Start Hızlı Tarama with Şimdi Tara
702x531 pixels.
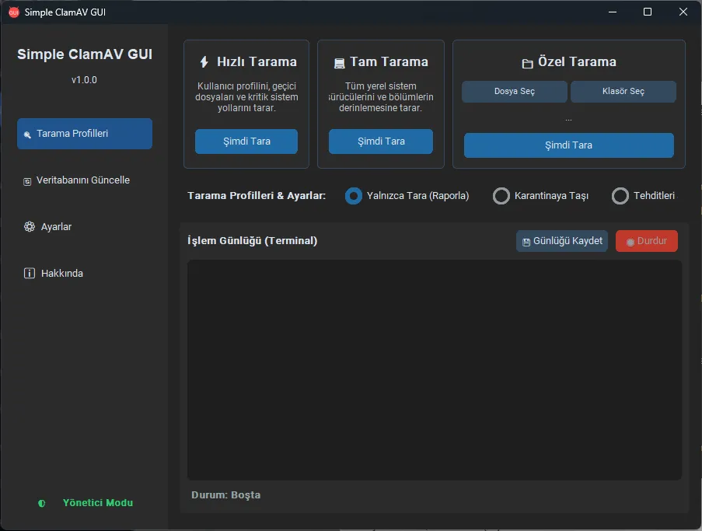pyautogui.click(x=246, y=141)
